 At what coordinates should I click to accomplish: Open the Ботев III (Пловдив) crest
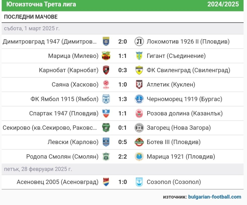tap(139, 142)
